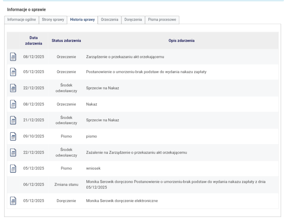Open document icon for doręczenie elektroniczne row
292x221 pixels.
(x=13, y=201)
